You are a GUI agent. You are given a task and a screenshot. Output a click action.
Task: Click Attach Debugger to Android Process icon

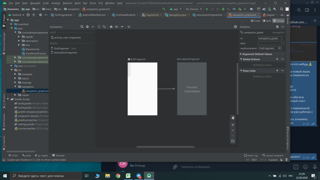tap(240, 9)
